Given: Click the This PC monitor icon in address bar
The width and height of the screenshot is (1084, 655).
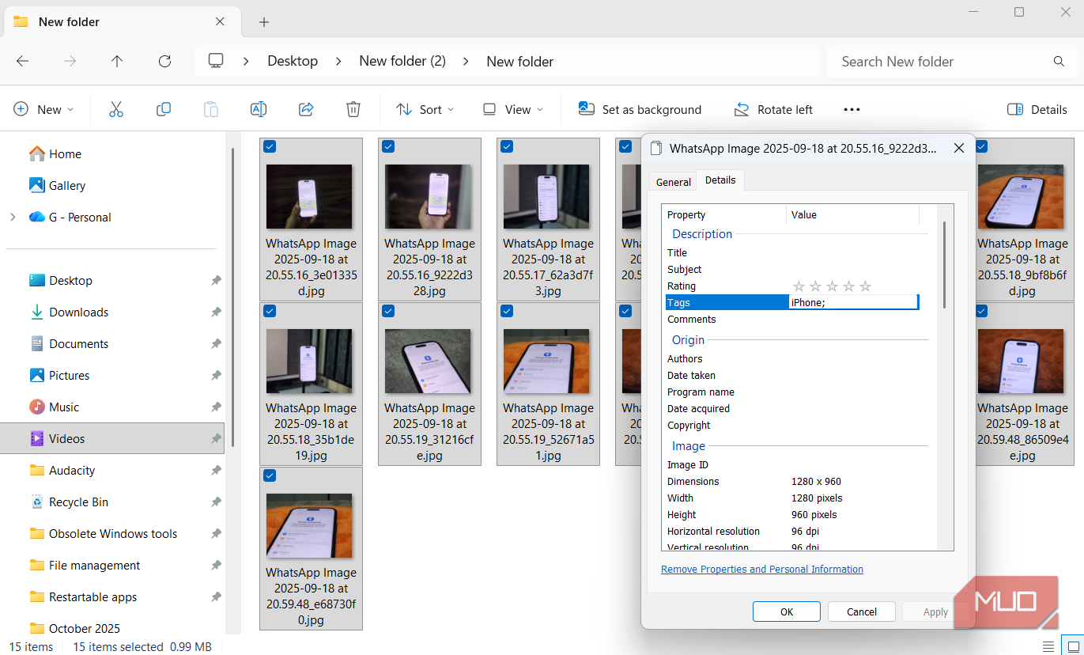Looking at the screenshot, I should tap(216, 61).
